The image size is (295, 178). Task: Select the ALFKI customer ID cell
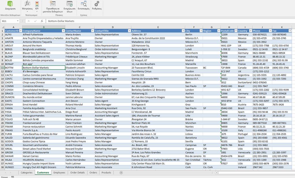click(x=13, y=35)
